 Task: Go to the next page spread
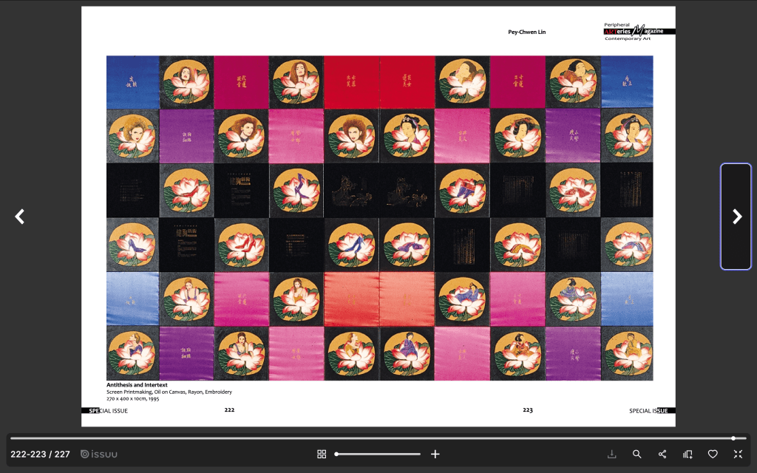click(x=736, y=217)
